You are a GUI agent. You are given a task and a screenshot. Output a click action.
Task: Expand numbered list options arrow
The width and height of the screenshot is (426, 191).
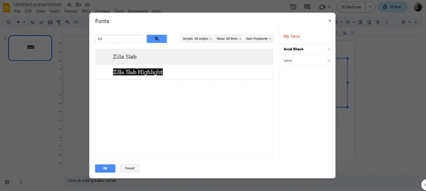[x=354, y=22]
